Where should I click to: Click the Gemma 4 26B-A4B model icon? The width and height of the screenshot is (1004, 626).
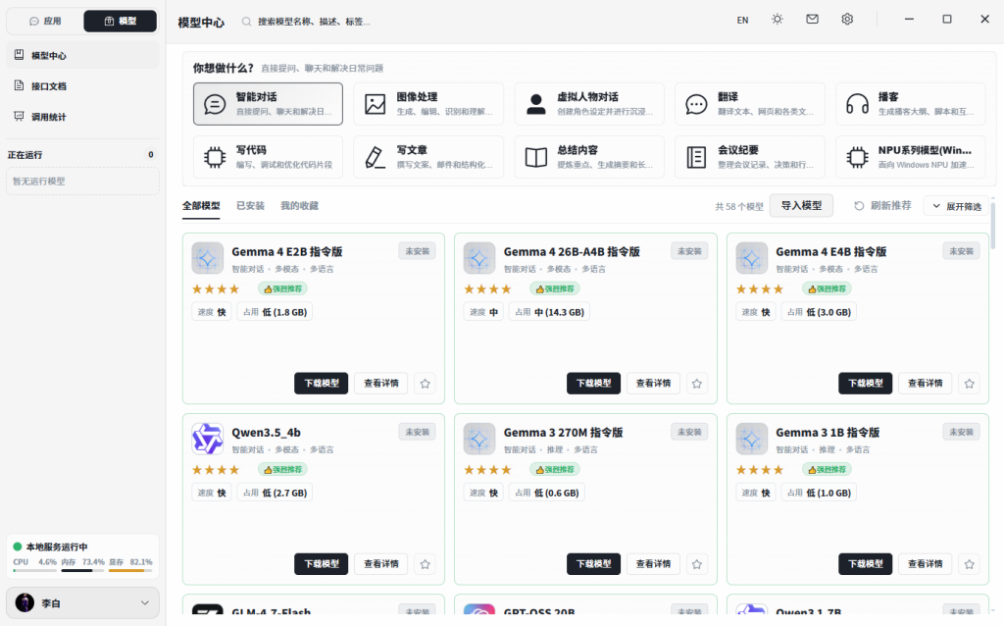point(479,258)
